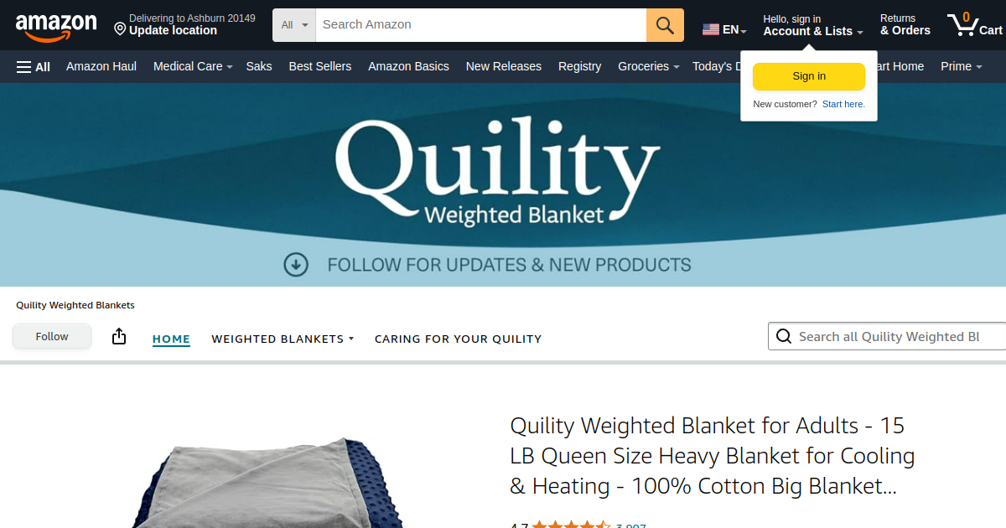Screen dimensions: 1006x528
Task: Click the Amazon logo
Action: tap(56, 27)
